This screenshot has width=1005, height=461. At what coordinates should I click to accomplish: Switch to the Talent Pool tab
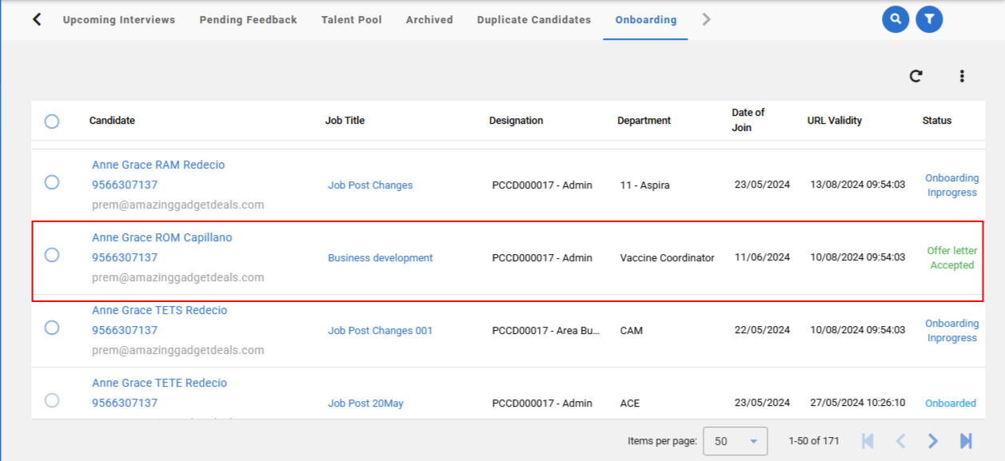click(x=351, y=20)
